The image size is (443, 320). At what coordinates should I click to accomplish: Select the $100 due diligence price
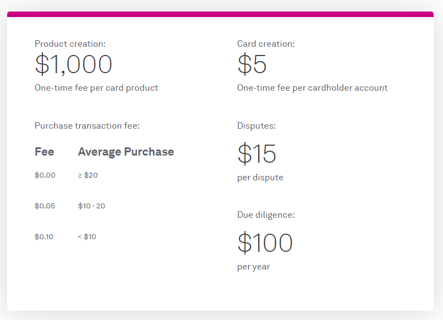tap(265, 243)
